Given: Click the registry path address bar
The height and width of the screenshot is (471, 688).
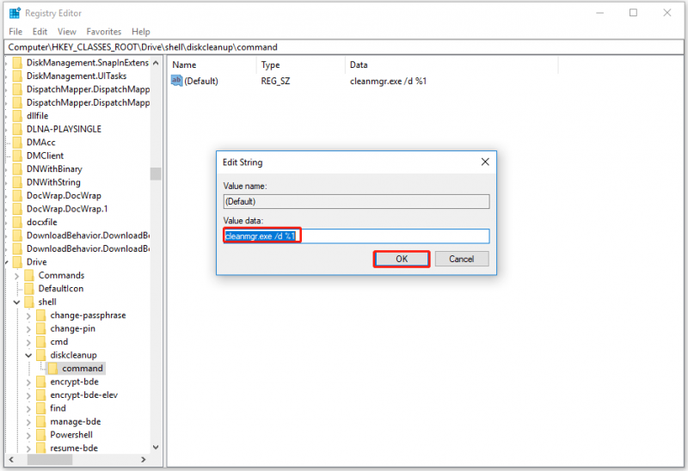Looking at the screenshot, I should click(x=343, y=47).
